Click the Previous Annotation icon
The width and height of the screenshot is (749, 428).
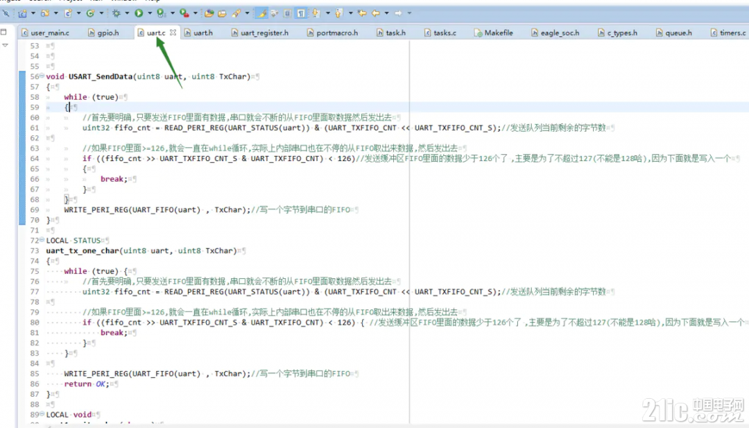[338, 13]
